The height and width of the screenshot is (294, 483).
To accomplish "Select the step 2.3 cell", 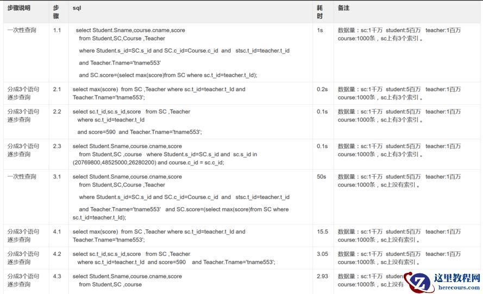I will click(57, 146).
